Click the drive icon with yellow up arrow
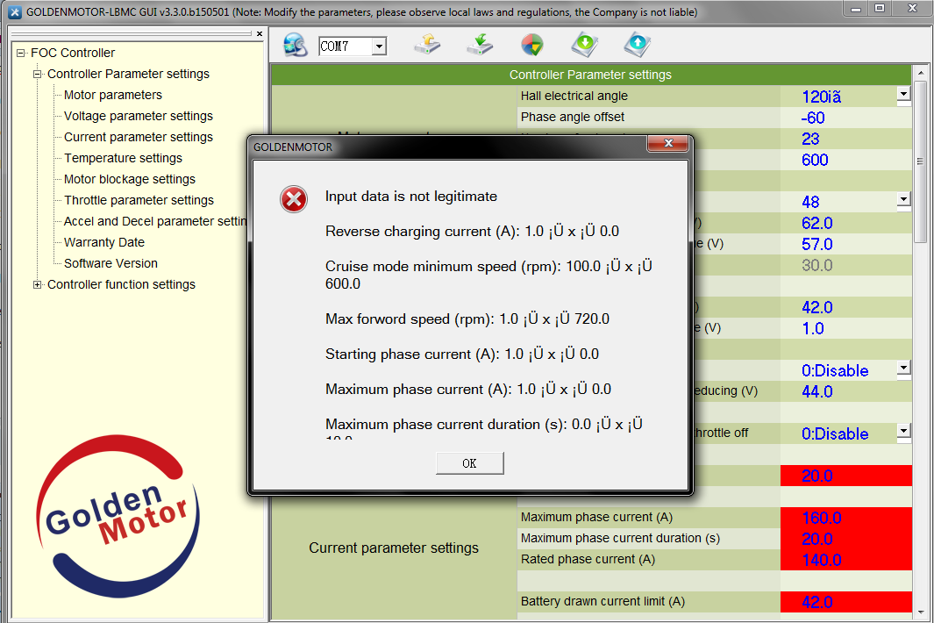934x623 pixels. pos(426,44)
